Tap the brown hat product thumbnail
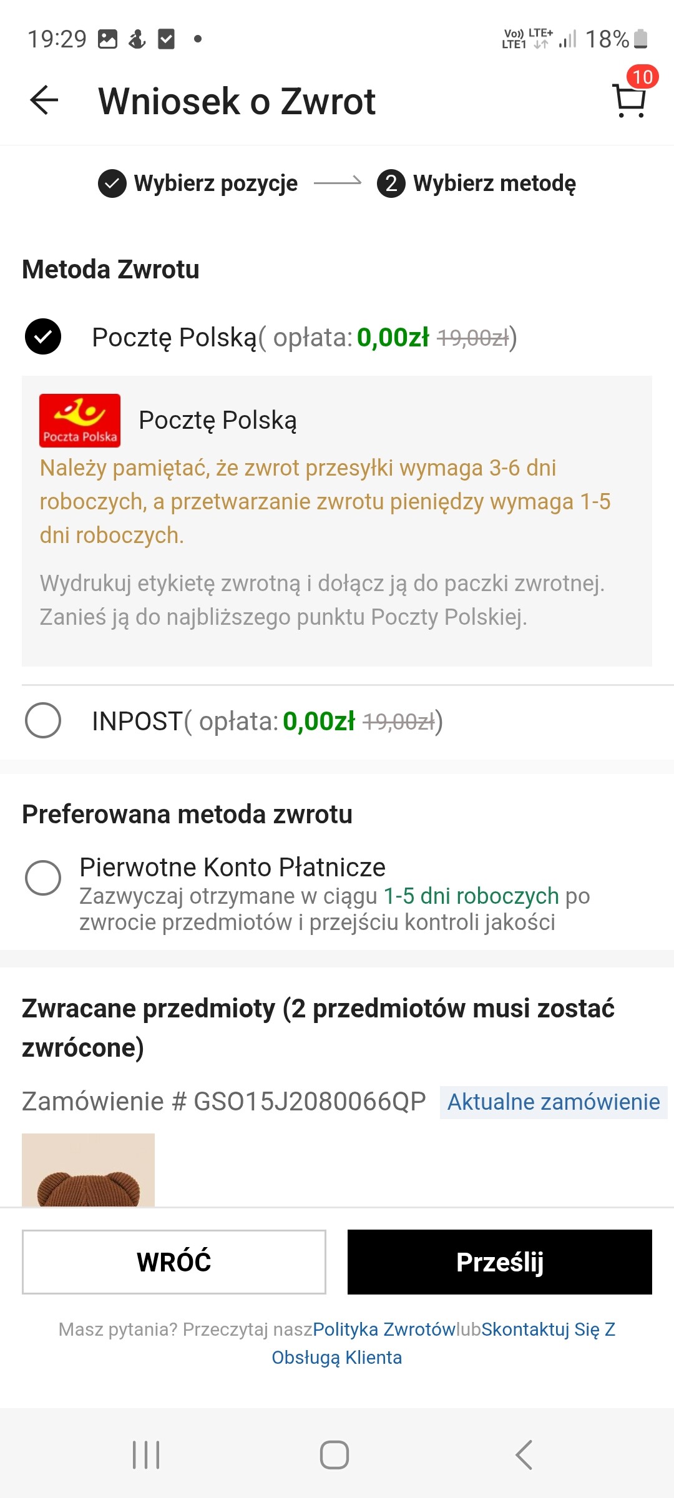This screenshot has height=1498, width=674. point(88,1170)
